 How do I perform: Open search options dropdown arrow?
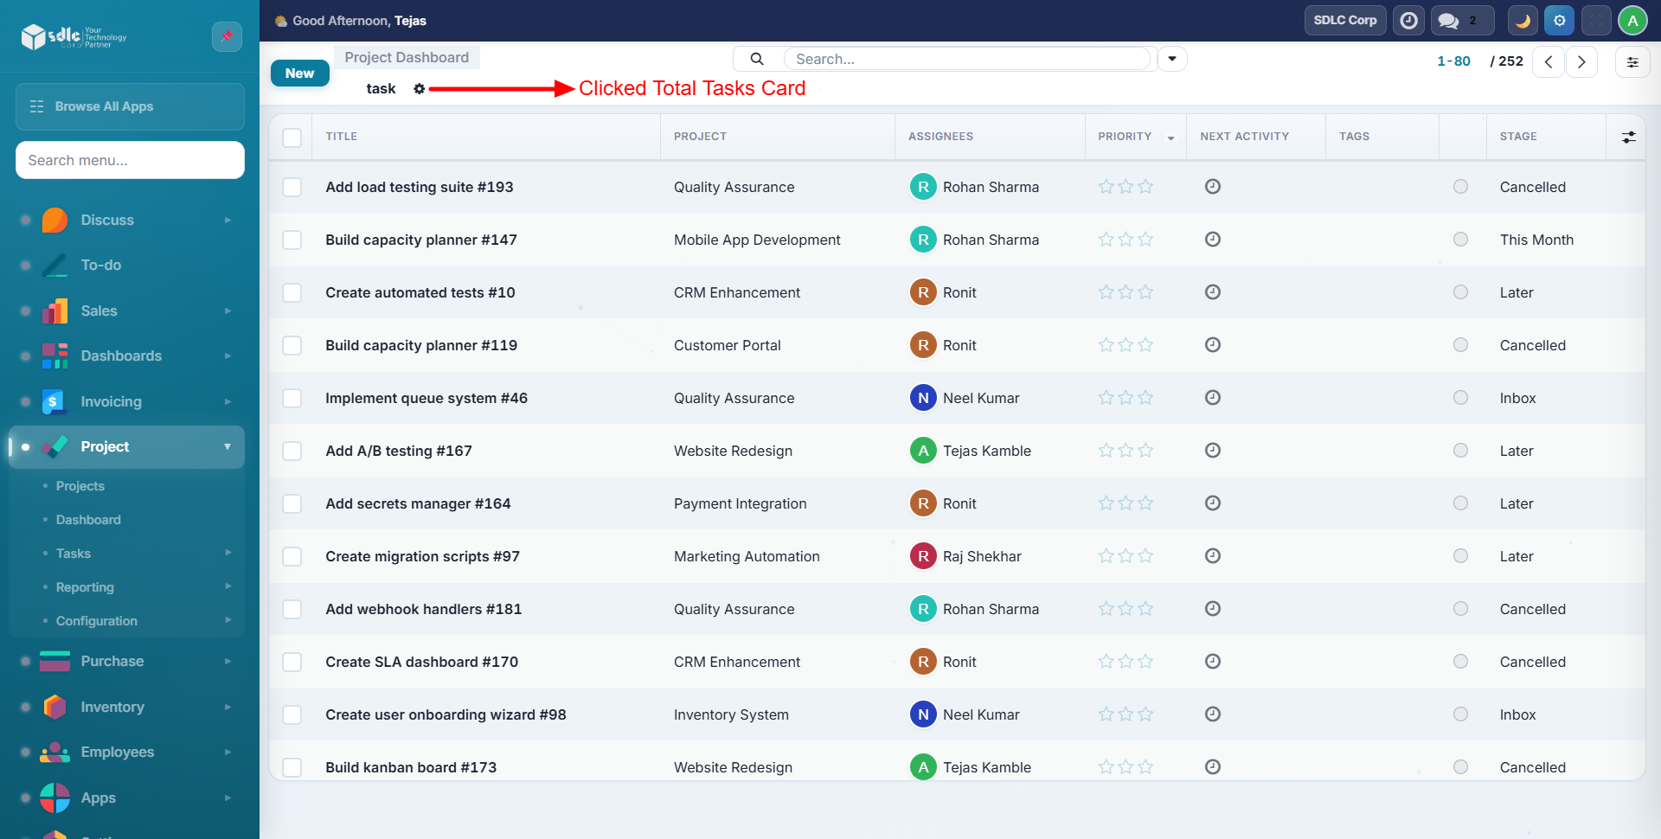[x=1172, y=59]
